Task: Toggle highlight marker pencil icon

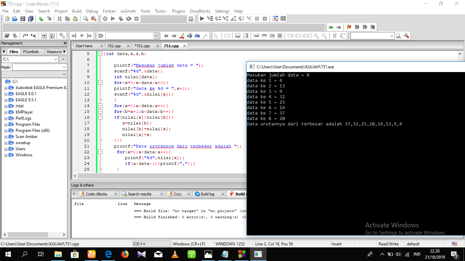Action: 182,35
